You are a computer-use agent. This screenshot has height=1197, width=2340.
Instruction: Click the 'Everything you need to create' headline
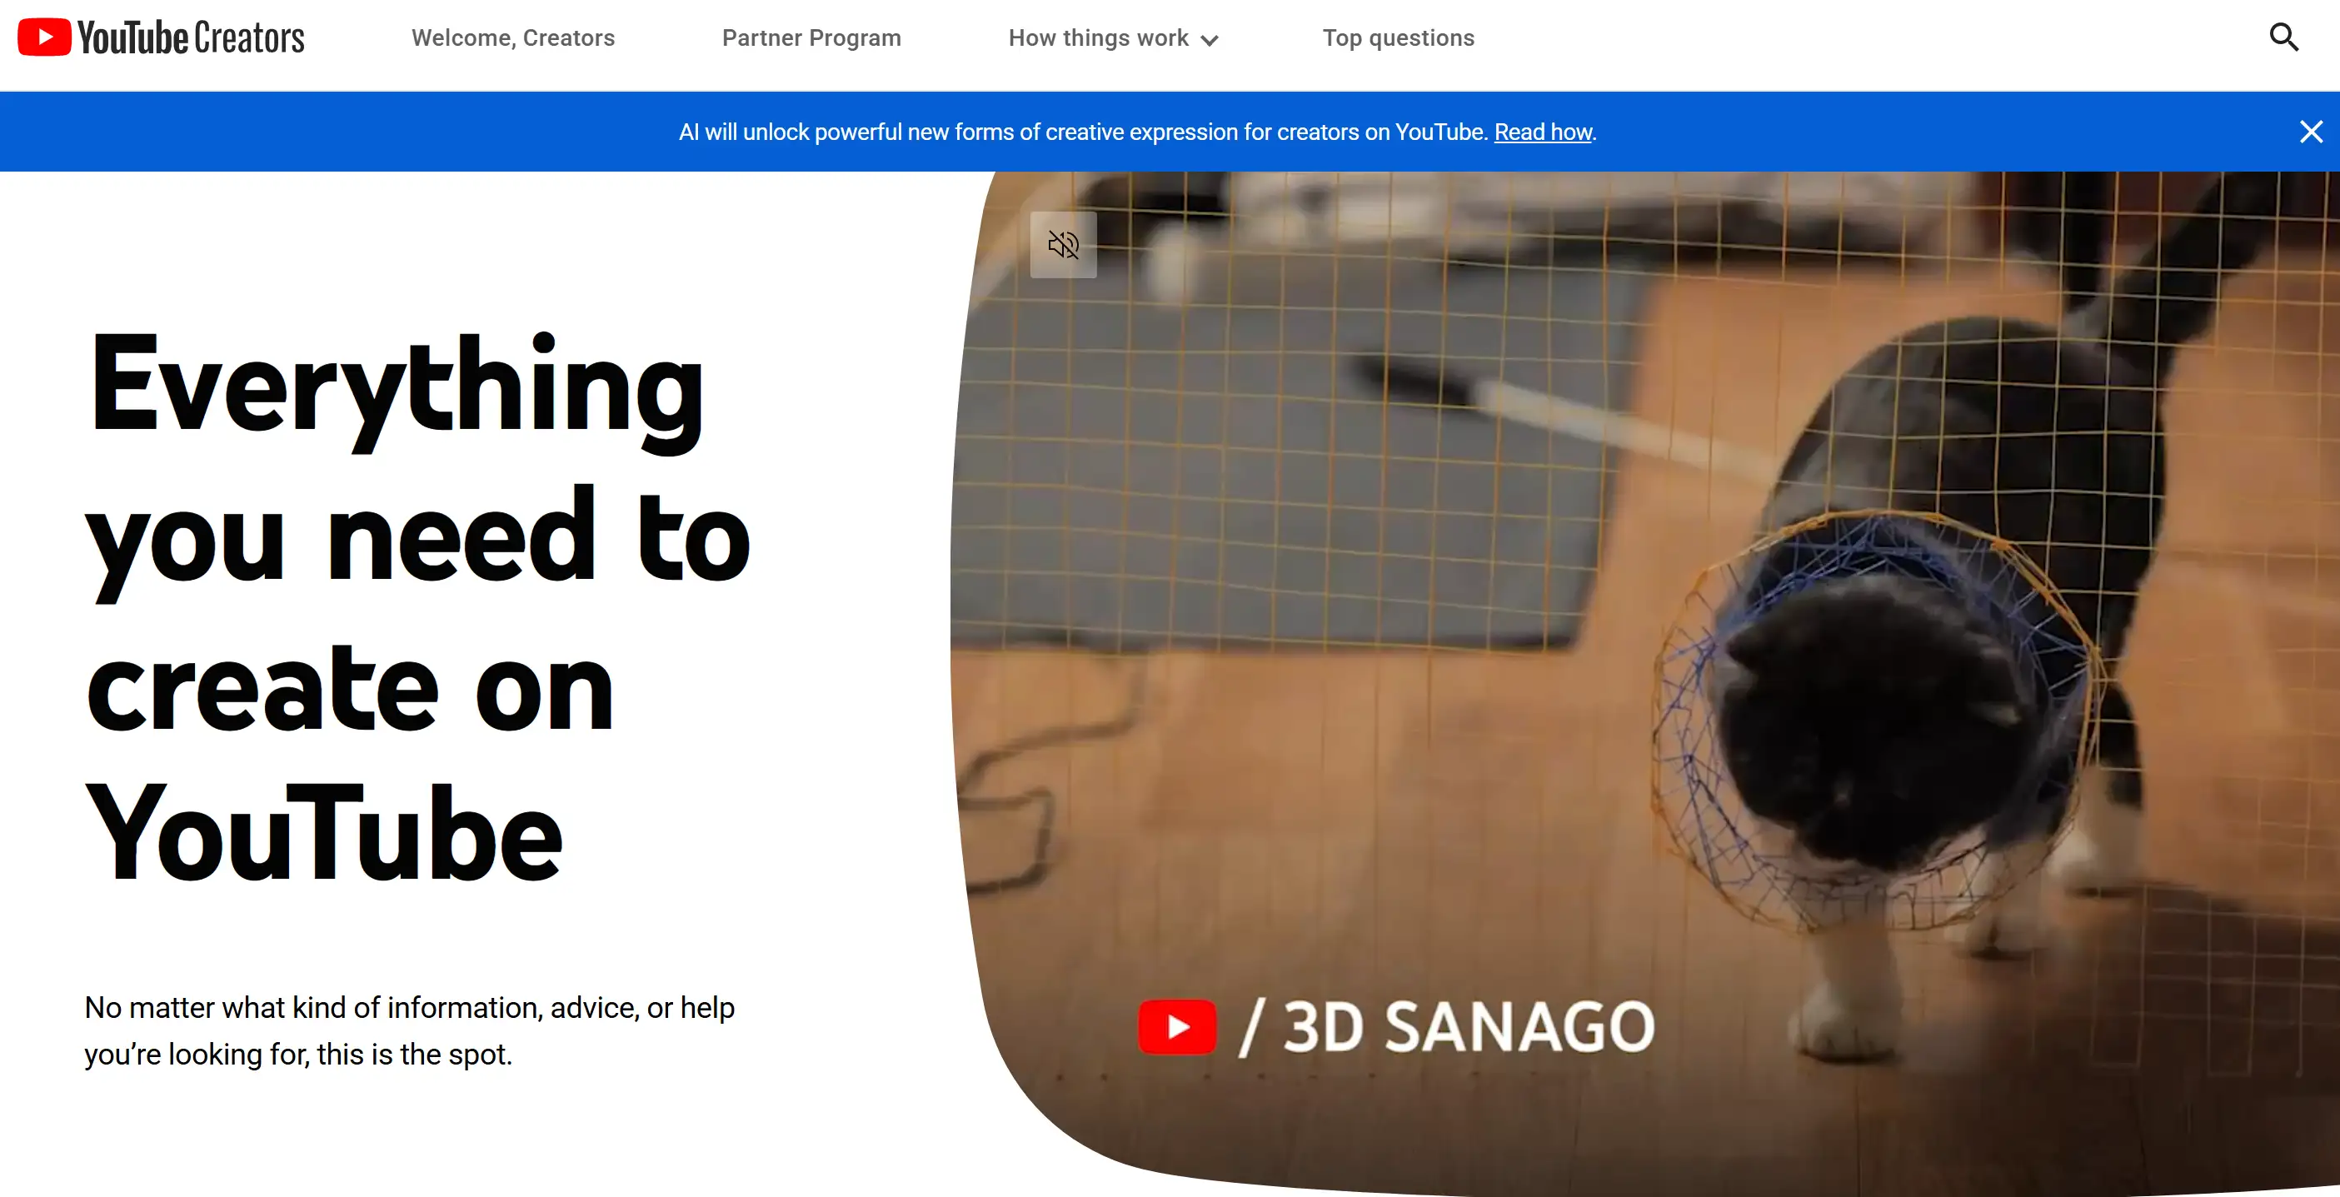tap(417, 606)
